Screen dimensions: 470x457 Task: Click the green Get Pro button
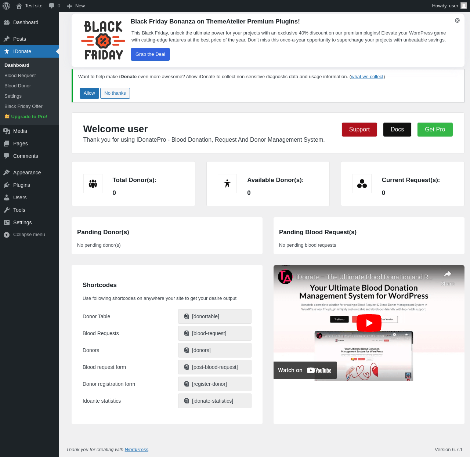click(x=435, y=130)
